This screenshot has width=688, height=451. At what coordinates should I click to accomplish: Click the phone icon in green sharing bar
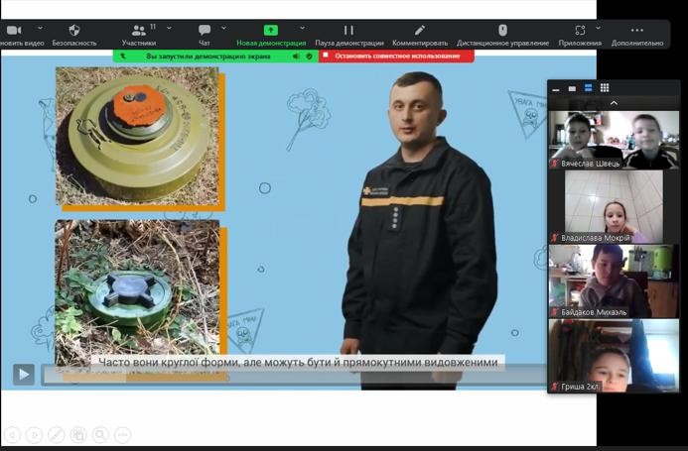(x=123, y=56)
